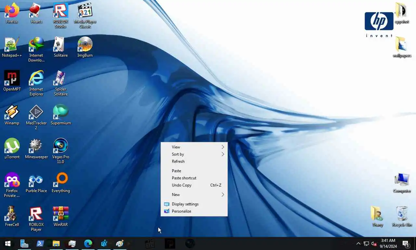Screen dimensions: 416x250
Task: Select the Thany user folder
Action: [377, 217]
